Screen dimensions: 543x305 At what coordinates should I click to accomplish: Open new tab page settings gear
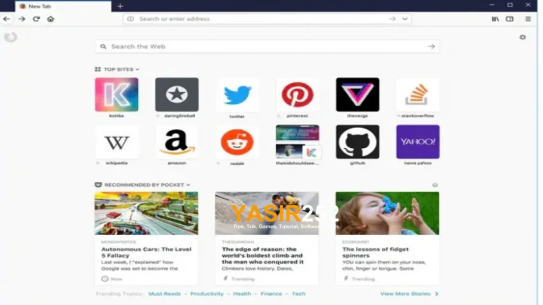pos(522,37)
